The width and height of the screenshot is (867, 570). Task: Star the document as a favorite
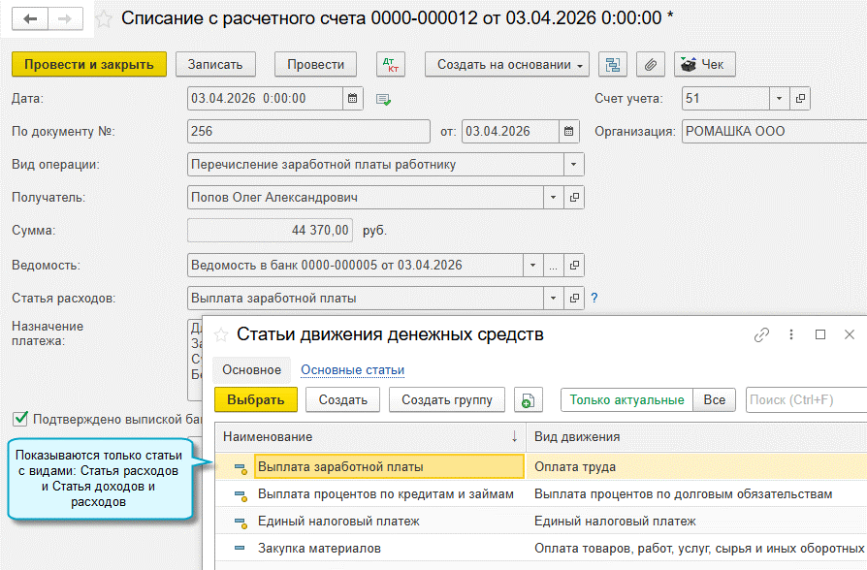(x=104, y=19)
